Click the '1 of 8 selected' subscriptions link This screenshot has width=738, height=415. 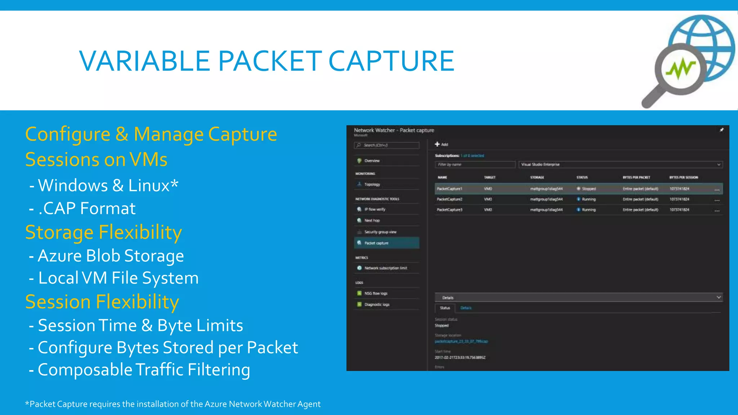pyautogui.click(x=472, y=156)
